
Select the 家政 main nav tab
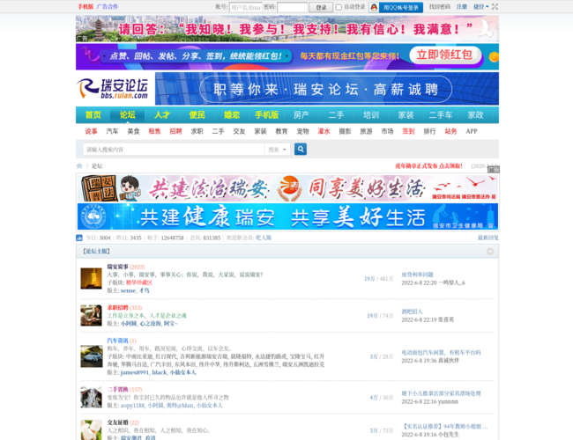click(x=475, y=115)
